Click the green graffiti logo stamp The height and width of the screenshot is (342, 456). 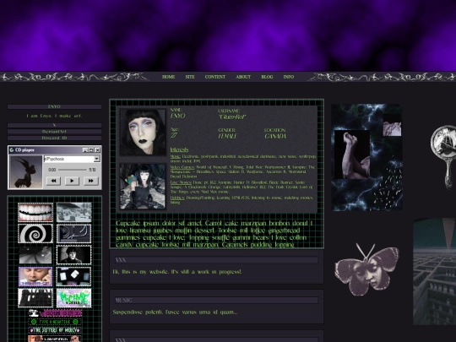coord(73,298)
